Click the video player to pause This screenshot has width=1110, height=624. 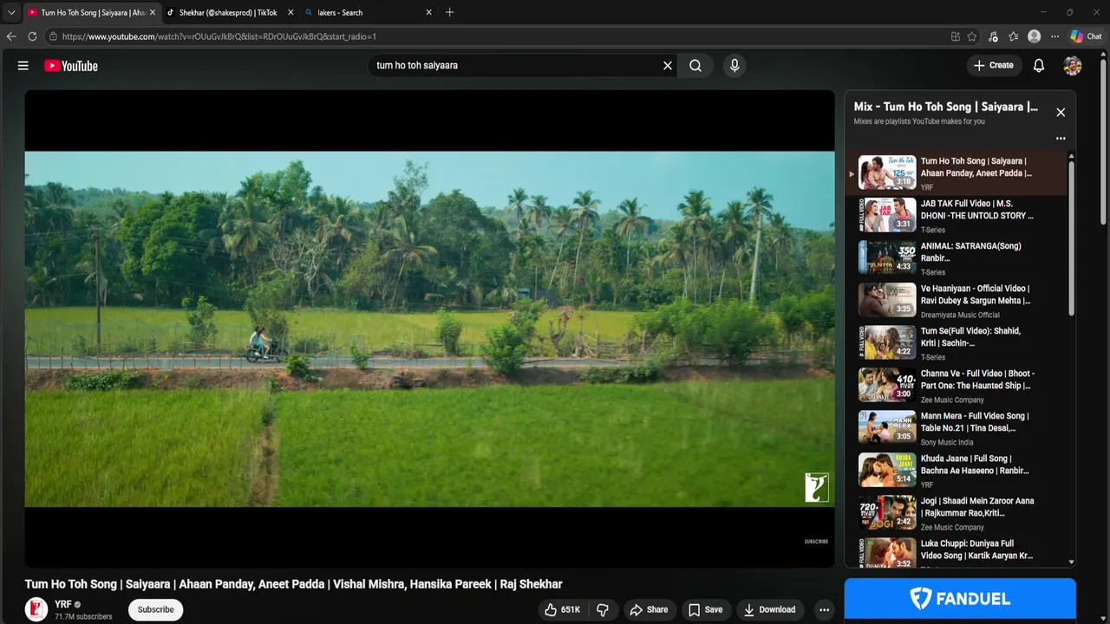coord(429,328)
